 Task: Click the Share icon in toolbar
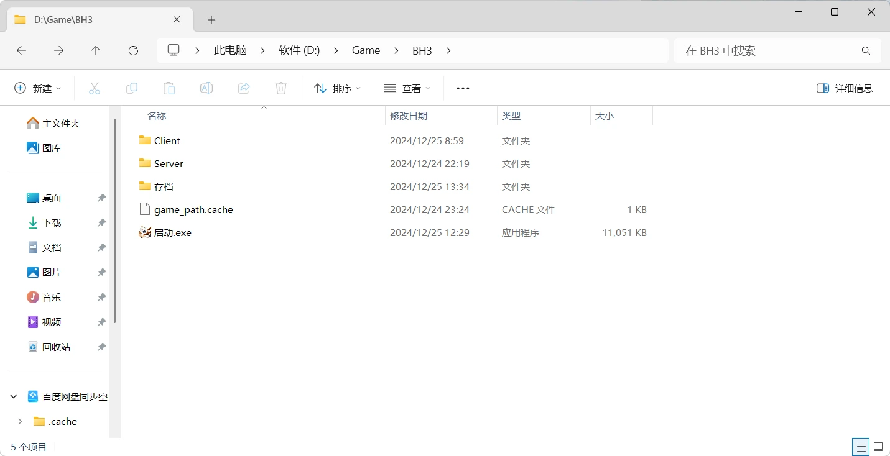point(244,88)
